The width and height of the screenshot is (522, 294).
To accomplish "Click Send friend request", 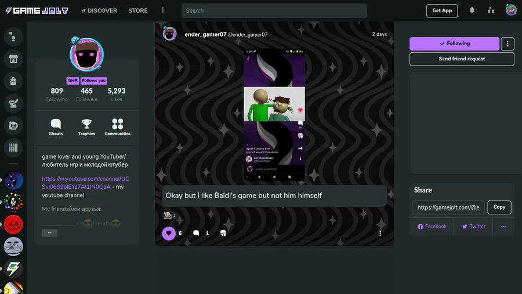I will (462, 59).
